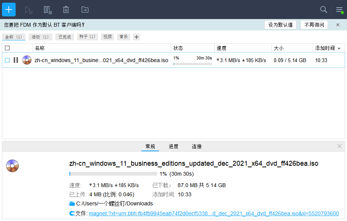Open the Delete download trash icon
Image resolution: width=347 pixels, height=221 pixels.
tap(66, 10)
